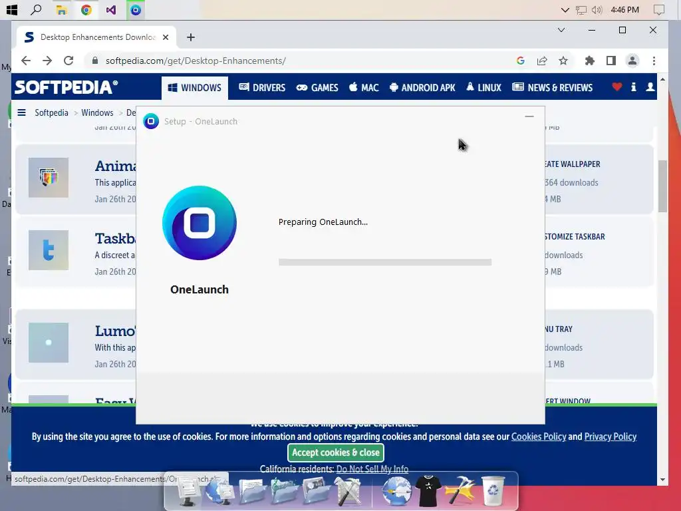The height and width of the screenshot is (511, 681).
Task: Click the scrollbar down arrow
Action: pos(662,480)
